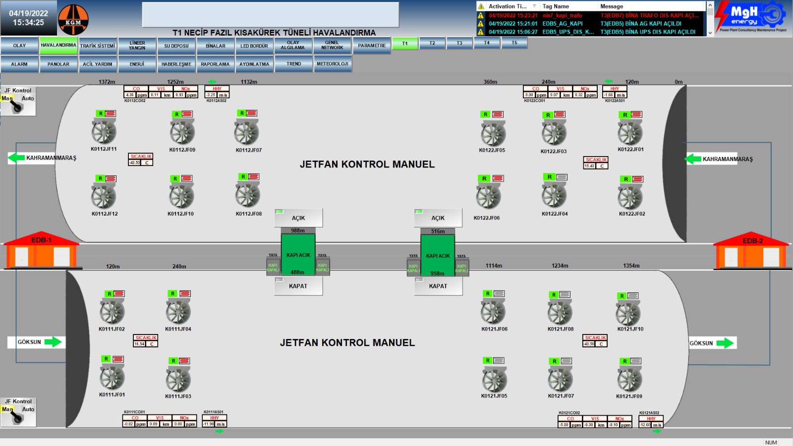
Task: Open the EDB-2 building icon
Action: tap(751, 251)
